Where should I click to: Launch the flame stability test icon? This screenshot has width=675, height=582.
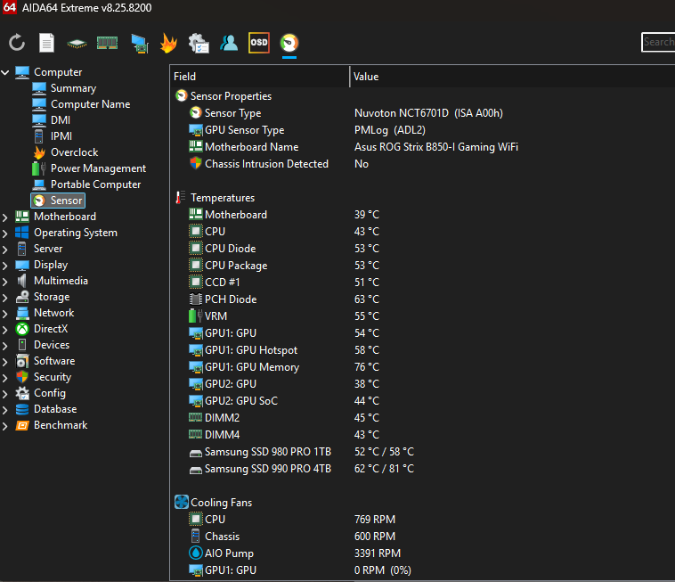pyautogui.click(x=168, y=42)
